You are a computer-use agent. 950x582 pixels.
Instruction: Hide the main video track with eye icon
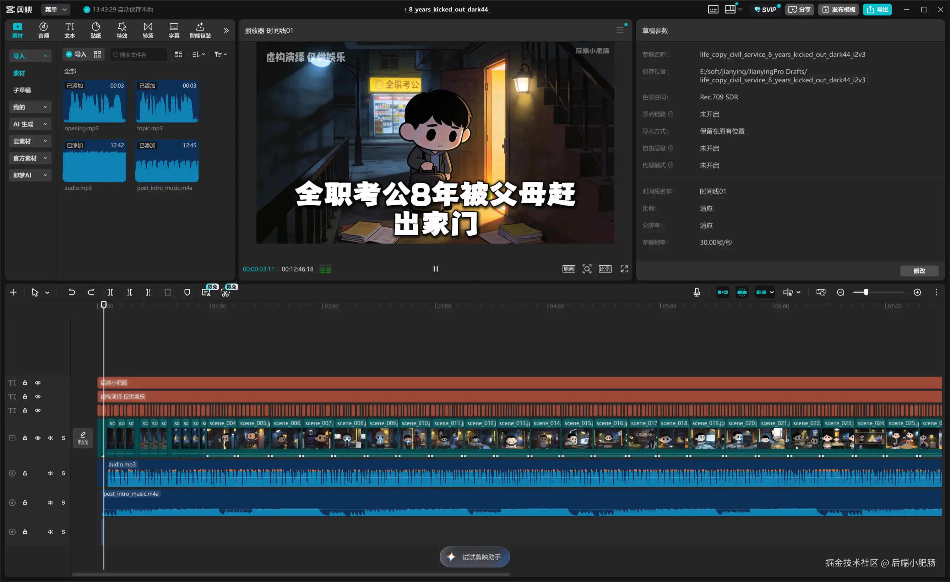point(38,438)
